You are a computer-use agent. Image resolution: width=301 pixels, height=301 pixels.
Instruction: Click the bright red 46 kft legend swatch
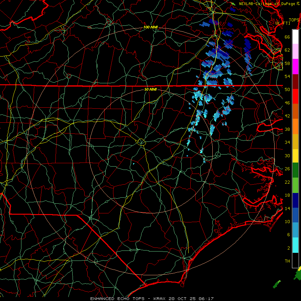point(295,96)
